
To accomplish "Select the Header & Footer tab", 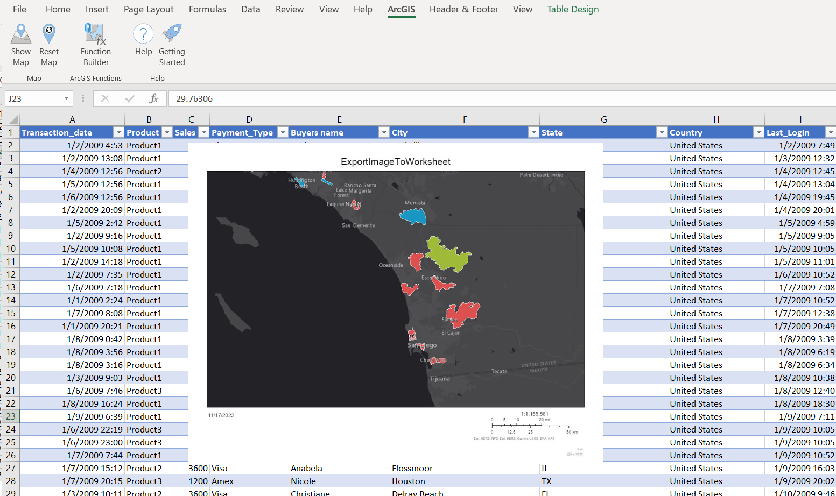I will point(463,9).
